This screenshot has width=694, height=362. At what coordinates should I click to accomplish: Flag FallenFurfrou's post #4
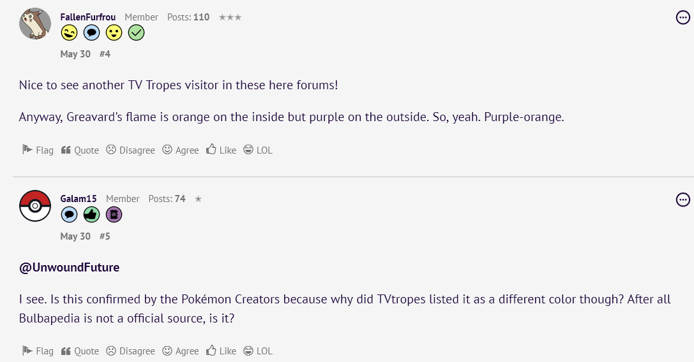pos(38,150)
